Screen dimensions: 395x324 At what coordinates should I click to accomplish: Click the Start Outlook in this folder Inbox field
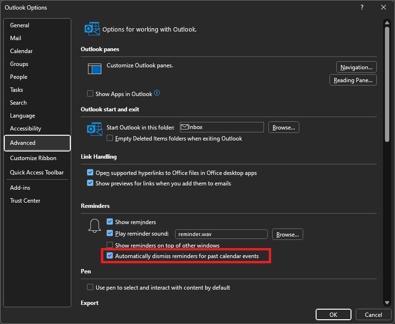[x=222, y=127]
